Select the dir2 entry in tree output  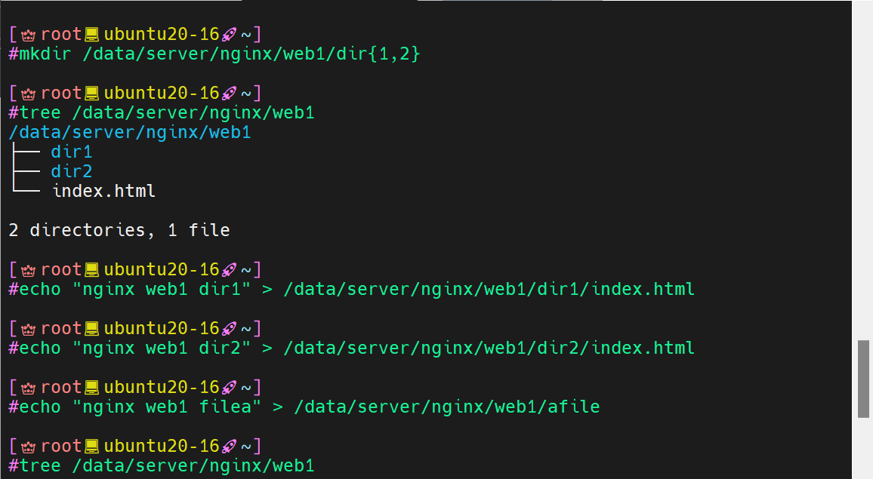[x=71, y=171]
